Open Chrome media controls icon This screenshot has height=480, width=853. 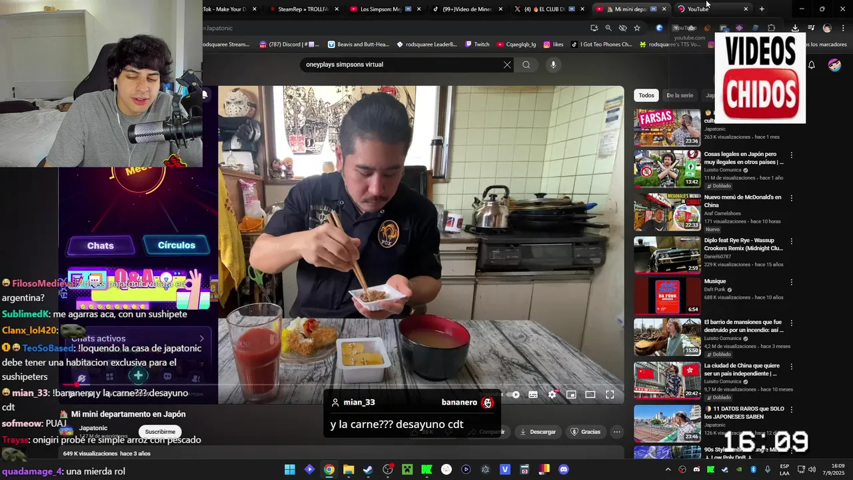[x=811, y=28]
